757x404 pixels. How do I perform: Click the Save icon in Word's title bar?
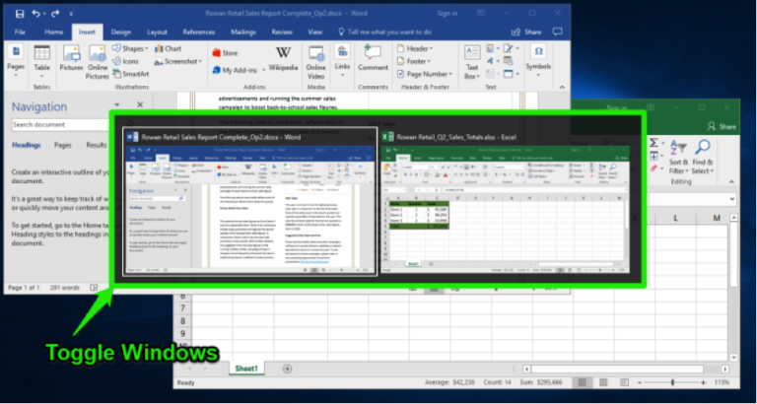pyautogui.click(x=20, y=14)
